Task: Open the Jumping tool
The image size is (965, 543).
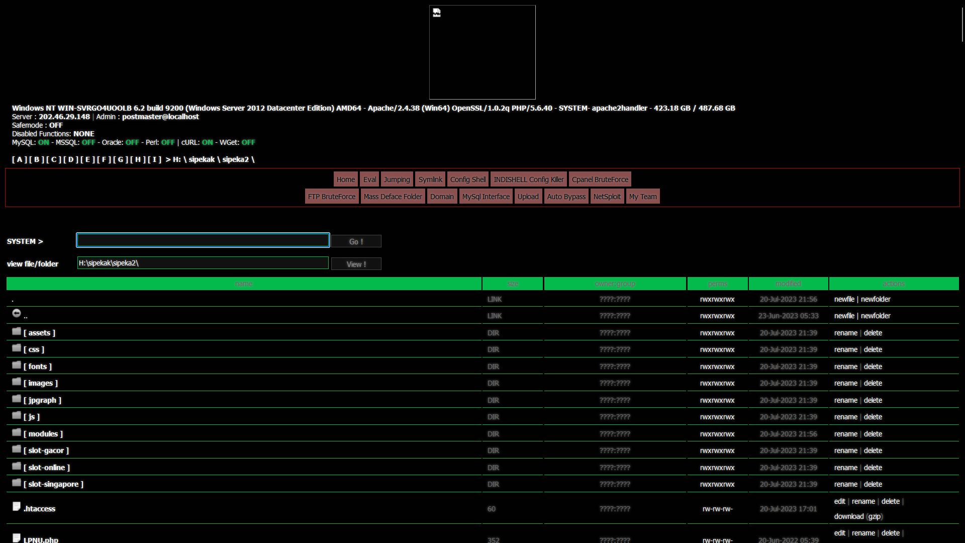Action: point(397,179)
